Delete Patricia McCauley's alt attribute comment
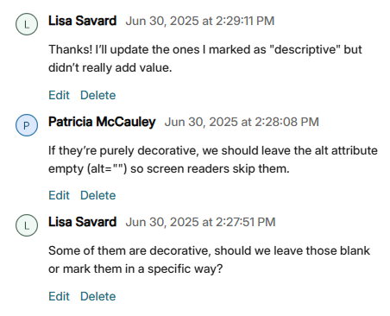Viewport: 390px width, 316px height. click(x=97, y=195)
